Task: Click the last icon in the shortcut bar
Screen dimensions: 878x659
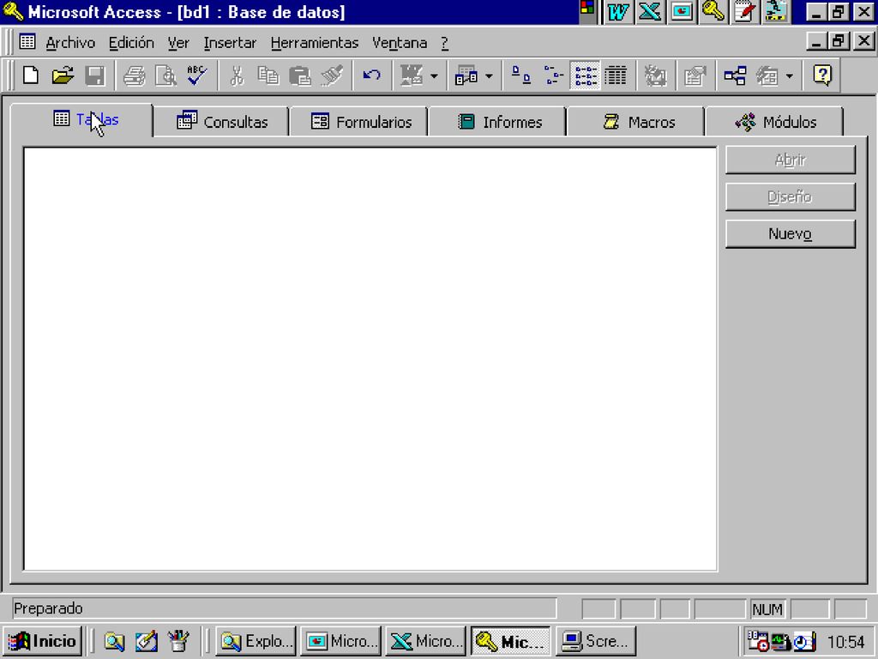Action: coord(776,12)
